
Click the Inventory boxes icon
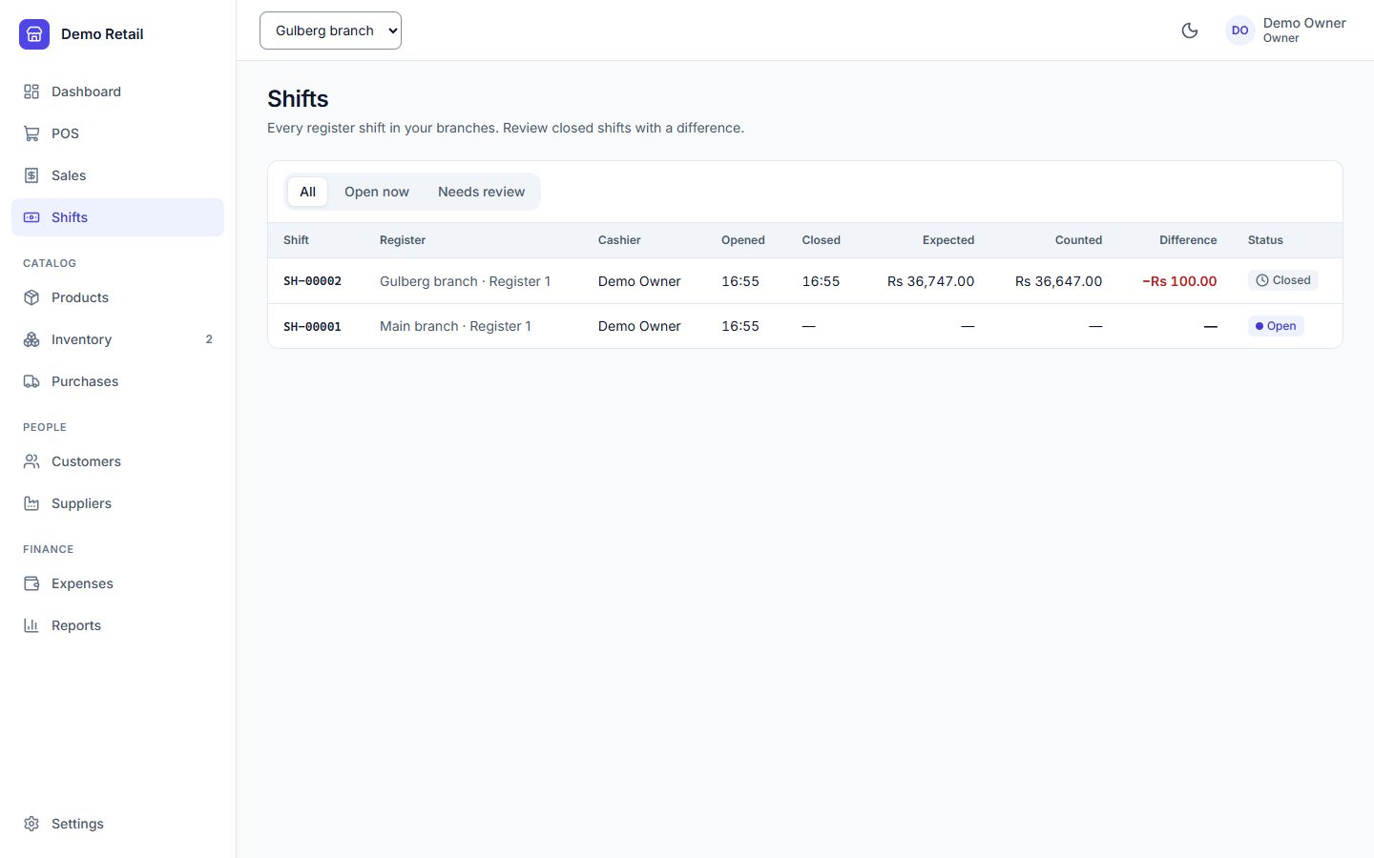click(31, 339)
